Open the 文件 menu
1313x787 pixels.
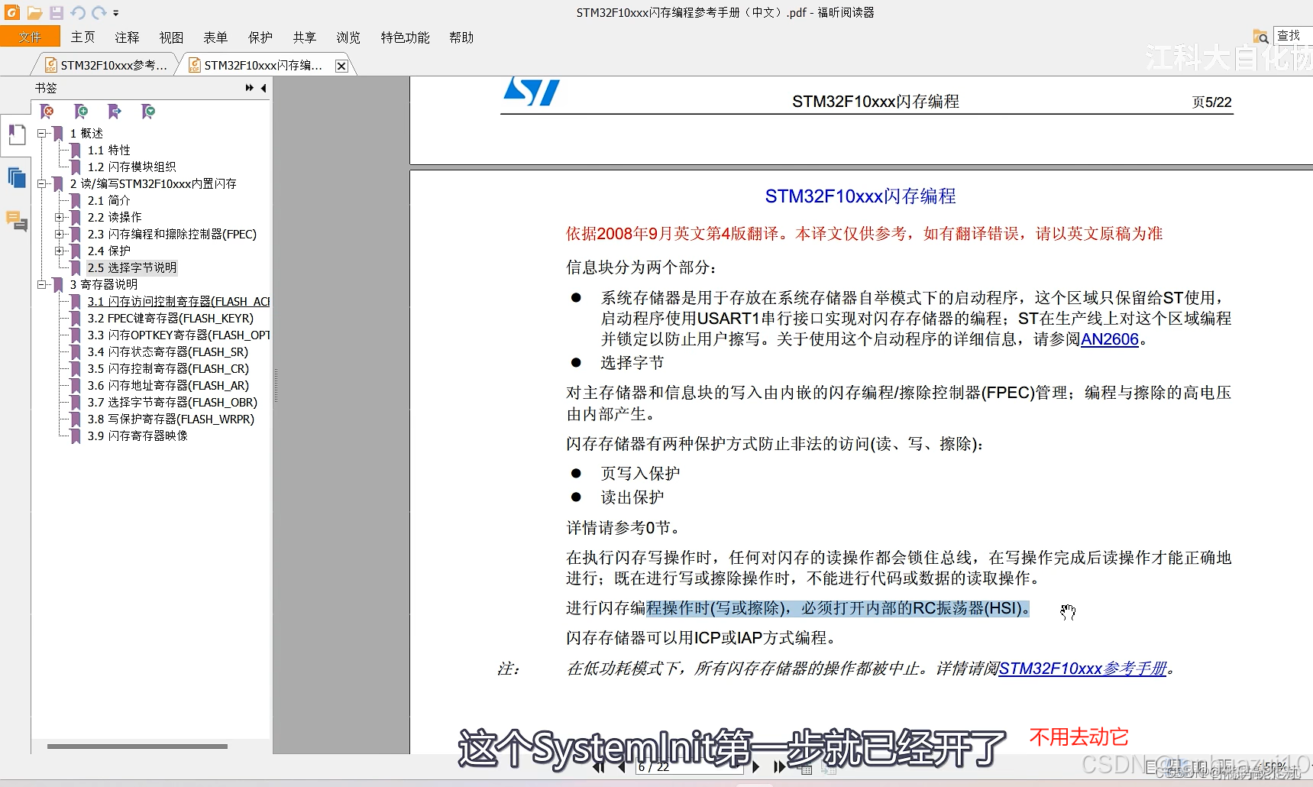[30, 37]
